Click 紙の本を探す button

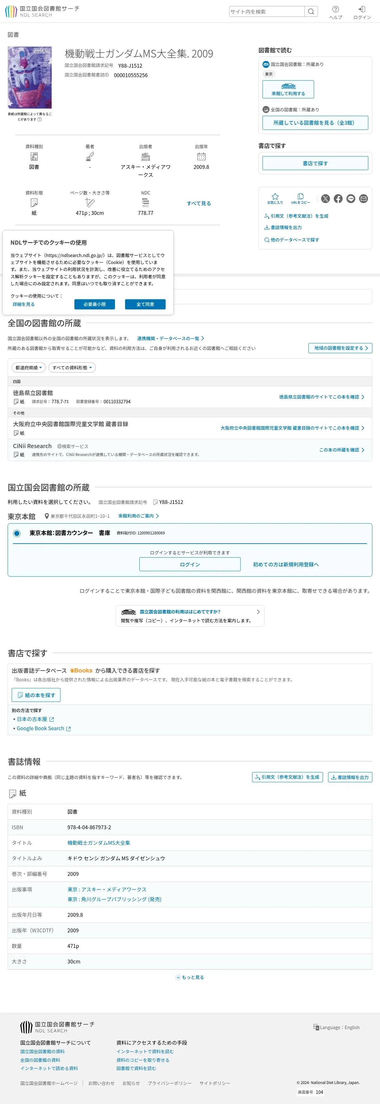36,695
